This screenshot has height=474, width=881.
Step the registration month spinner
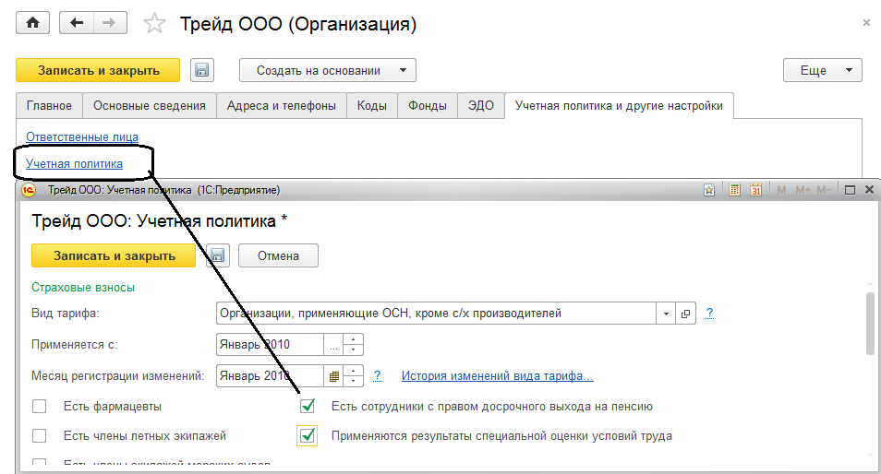354,376
